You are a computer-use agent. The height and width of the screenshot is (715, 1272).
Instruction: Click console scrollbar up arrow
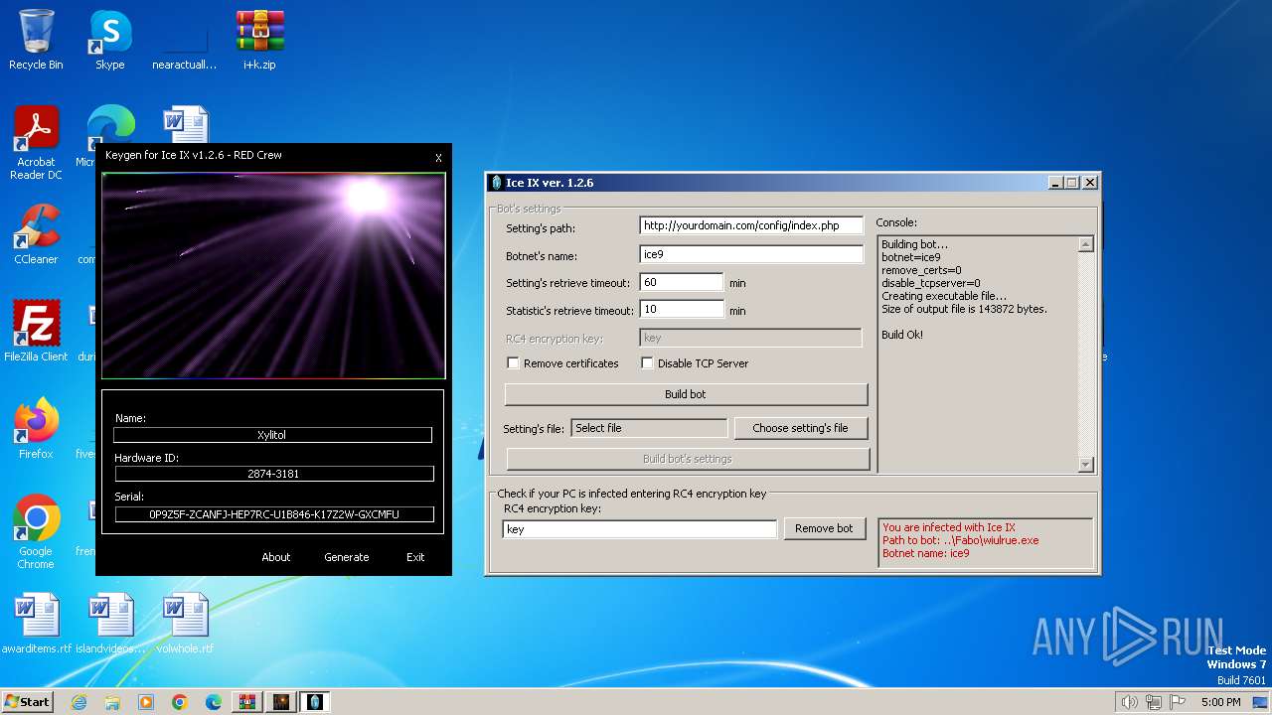1085,244
